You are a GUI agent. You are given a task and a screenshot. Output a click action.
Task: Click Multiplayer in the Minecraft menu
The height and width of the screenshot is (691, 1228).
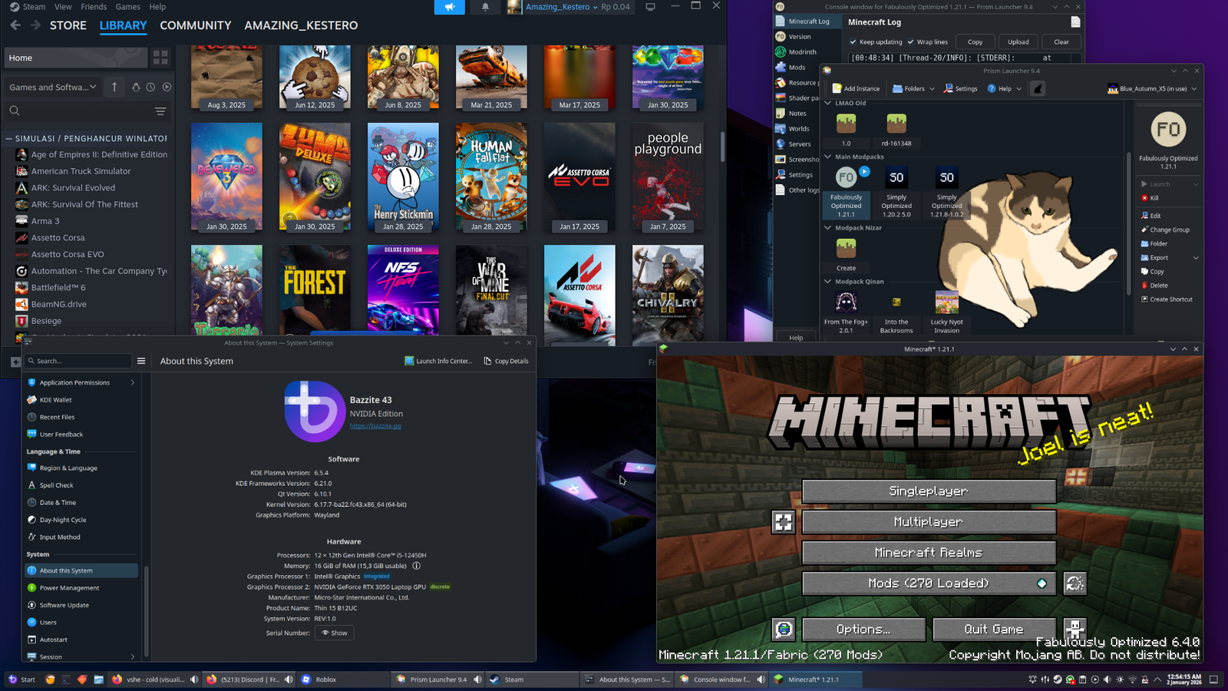(x=928, y=521)
